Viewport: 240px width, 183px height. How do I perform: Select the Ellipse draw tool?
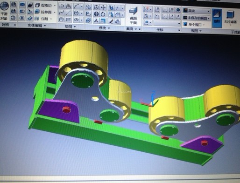point(76,20)
